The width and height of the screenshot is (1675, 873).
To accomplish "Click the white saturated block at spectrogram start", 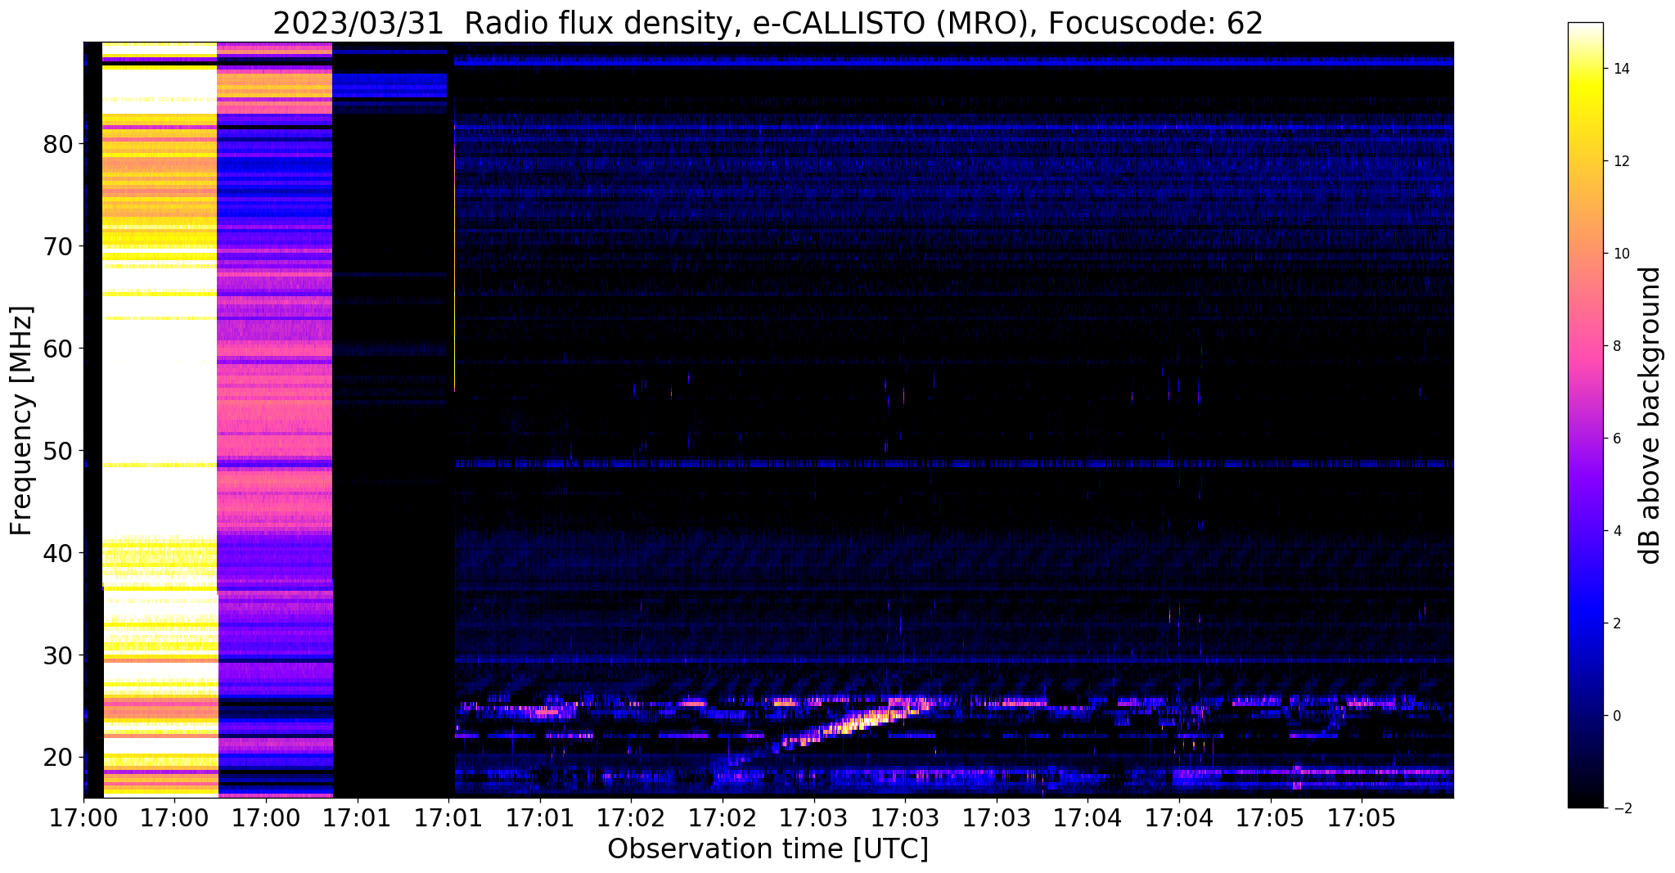I will [160, 419].
